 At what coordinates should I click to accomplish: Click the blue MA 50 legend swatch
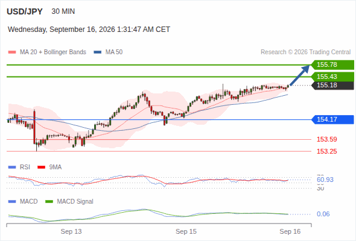(98, 52)
